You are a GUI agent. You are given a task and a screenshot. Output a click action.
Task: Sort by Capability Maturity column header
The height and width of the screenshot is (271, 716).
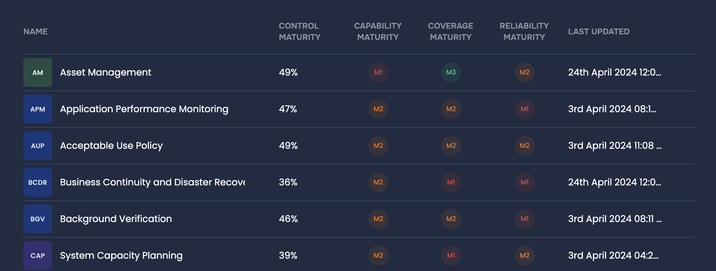click(378, 32)
